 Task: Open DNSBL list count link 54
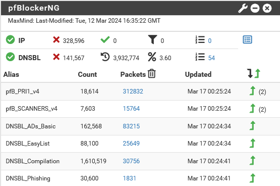(x=211, y=58)
